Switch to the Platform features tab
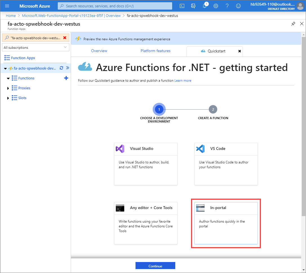306x273 pixels. click(x=156, y=51)
